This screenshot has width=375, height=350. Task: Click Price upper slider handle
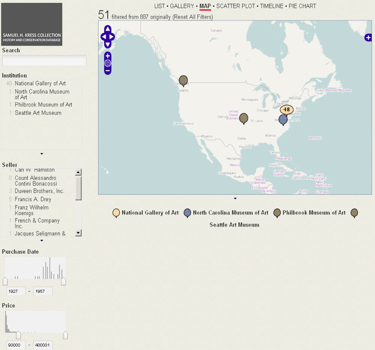point(65,335)
